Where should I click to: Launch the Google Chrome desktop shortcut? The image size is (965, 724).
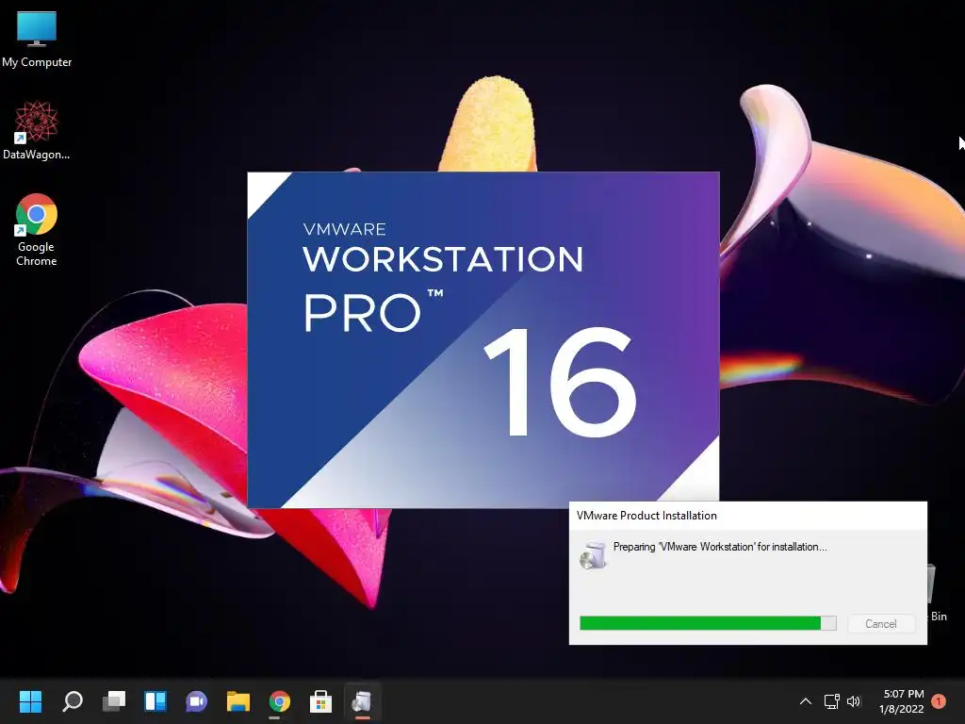click(37, 230)
